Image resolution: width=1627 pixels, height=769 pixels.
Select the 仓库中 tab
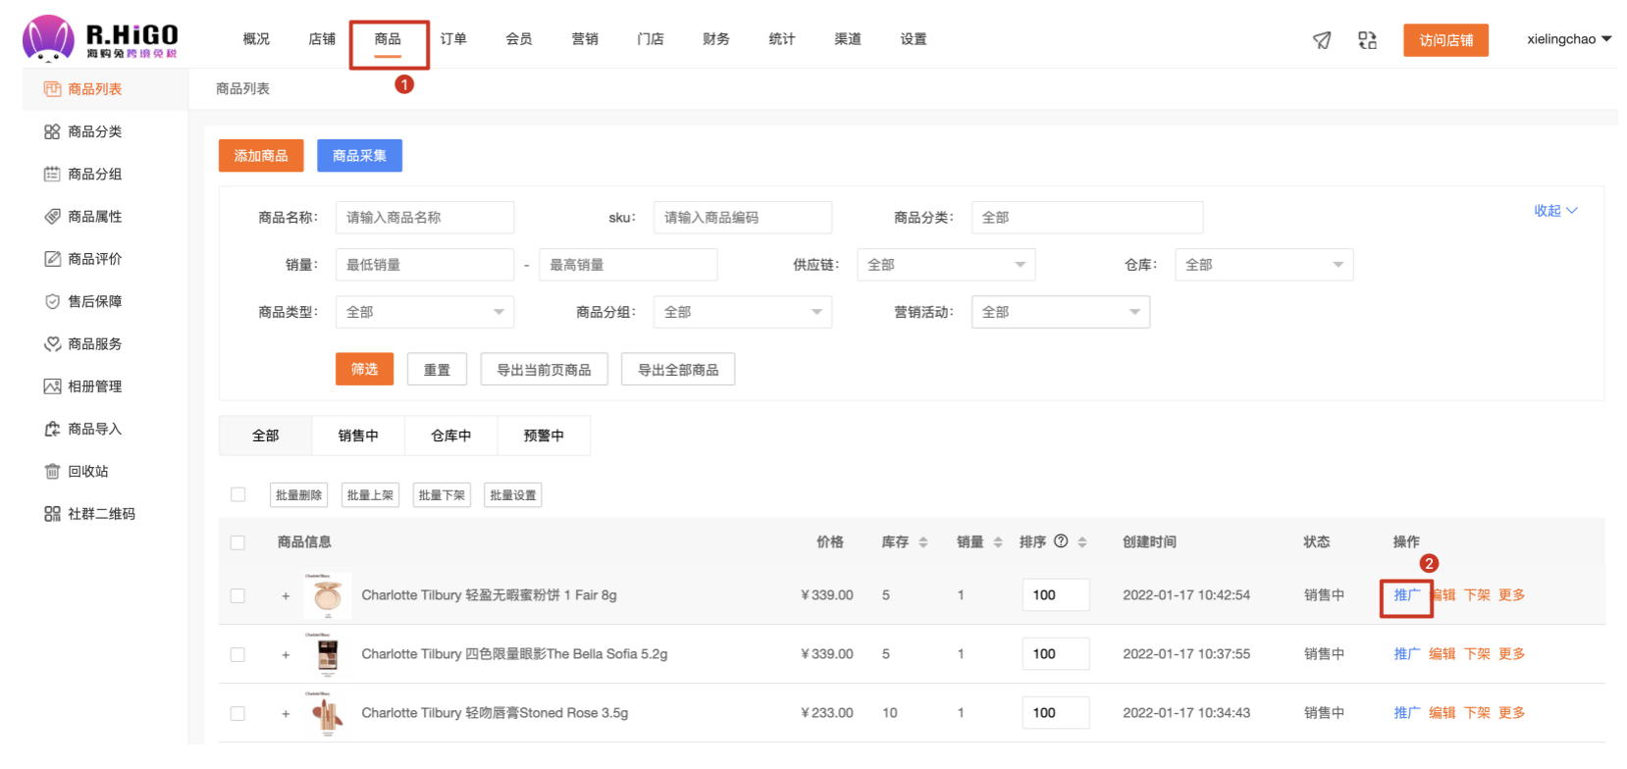(x=450, y=436)
